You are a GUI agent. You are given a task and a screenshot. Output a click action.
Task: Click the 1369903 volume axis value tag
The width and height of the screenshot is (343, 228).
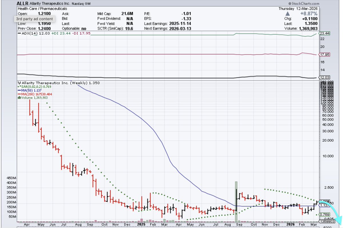[327, 222]
